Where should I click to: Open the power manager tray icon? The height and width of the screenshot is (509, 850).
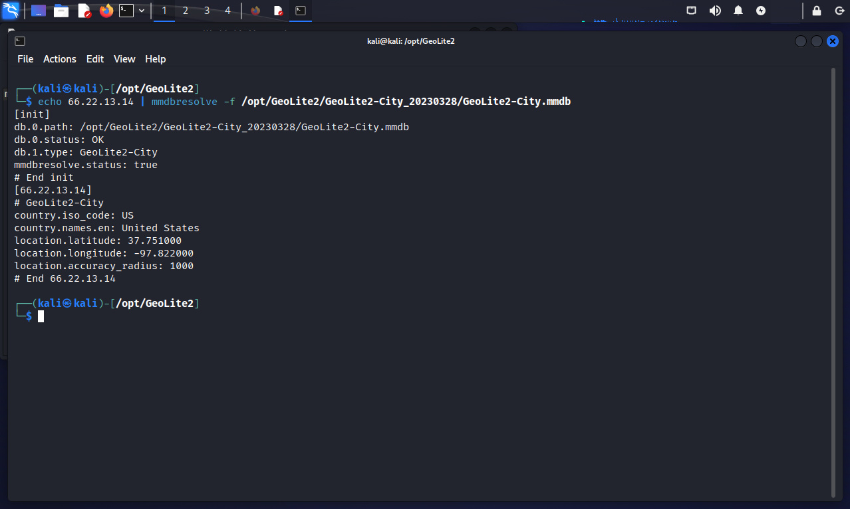761,11
